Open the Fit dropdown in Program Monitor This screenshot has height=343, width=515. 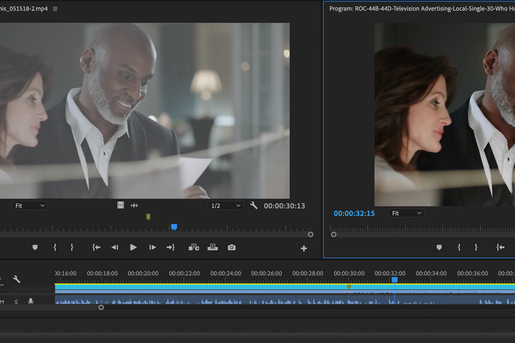(x=406, y=213)
